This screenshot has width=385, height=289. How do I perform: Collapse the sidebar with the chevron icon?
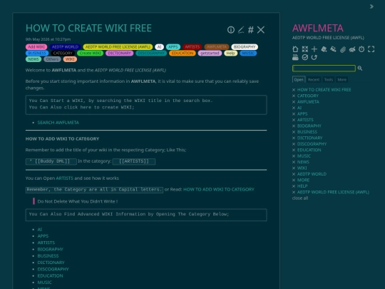click(x=371, y=6)
